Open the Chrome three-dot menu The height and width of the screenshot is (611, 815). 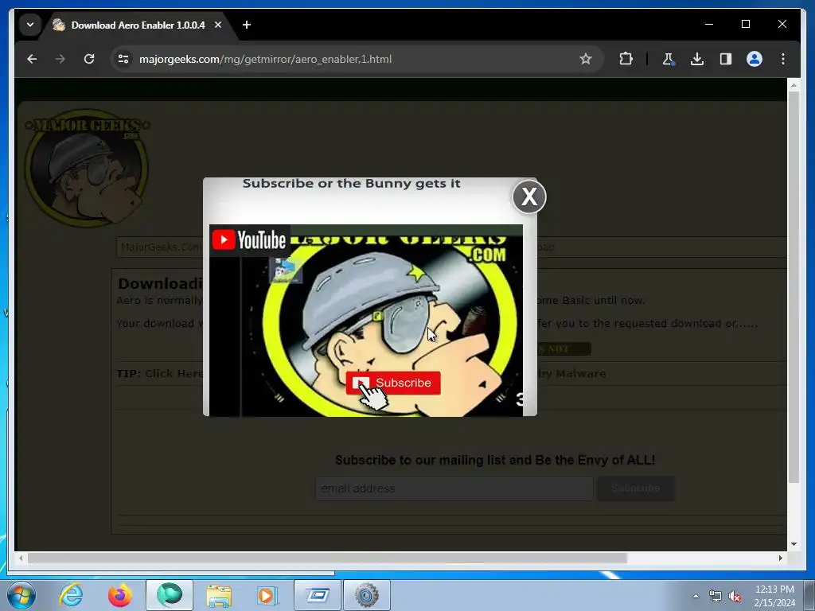pos(783,59)
